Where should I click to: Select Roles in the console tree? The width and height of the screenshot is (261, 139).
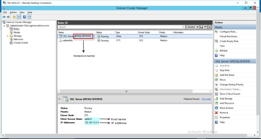(x=16, y=29)
